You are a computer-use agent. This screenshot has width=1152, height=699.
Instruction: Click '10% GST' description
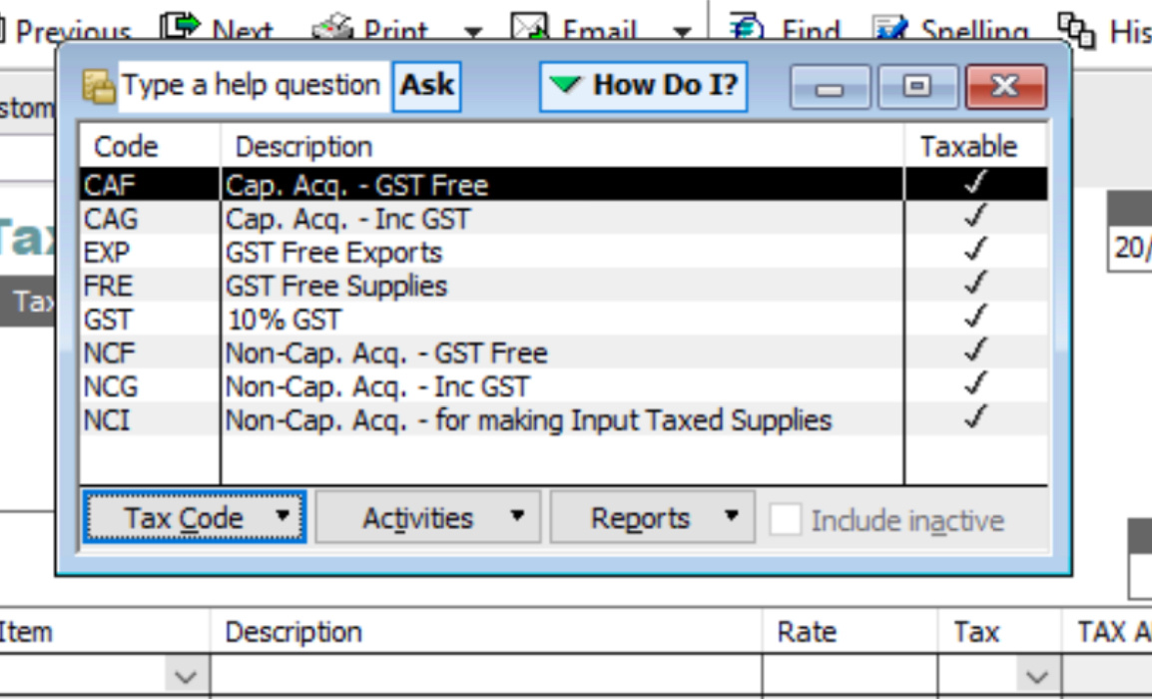click(x=285, y=320)
